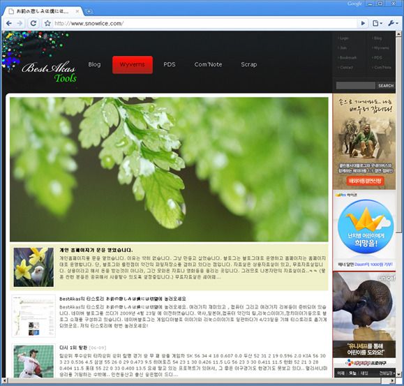Select 내일 in the baseball widget
Screen dimensions: 404x386
coord(364,373)
